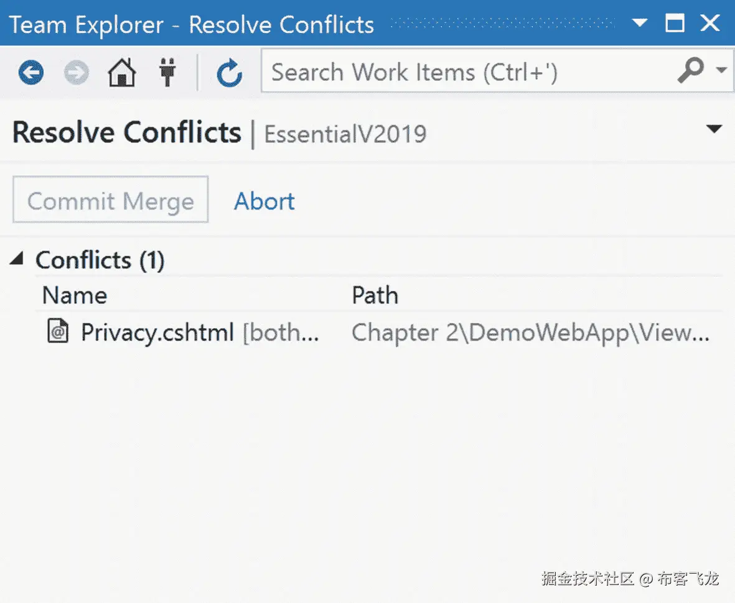The height and width of the screenshot is (603, 735).
Task: Click the Name column header
Action: 75,295
